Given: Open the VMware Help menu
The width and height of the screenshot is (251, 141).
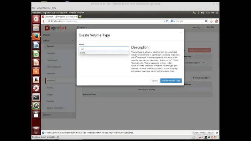Looking at the screenshot, I should (54, 8).
